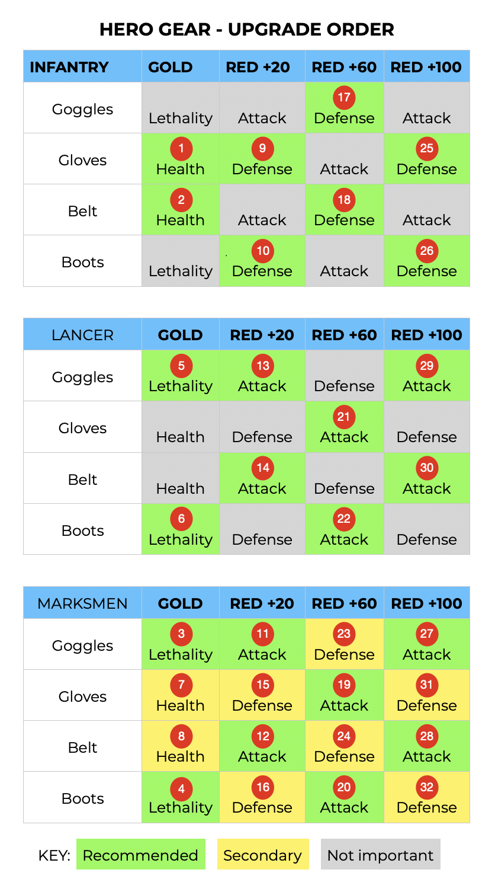Select the Lancer Boots row label
Screen dimensions: 495x895
coord(82,530)
